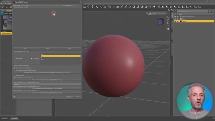Select the highlighted png file type

coord(60,56)
